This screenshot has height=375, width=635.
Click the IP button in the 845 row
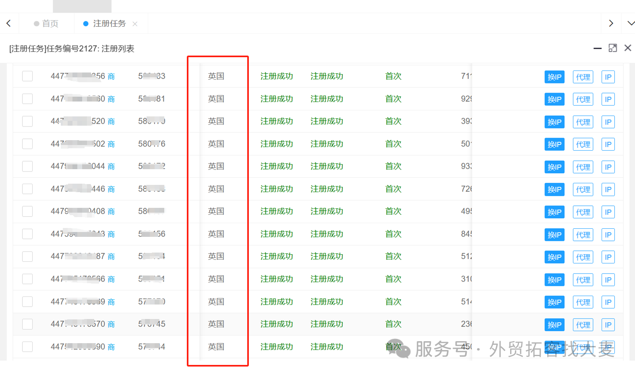(608, 235)
